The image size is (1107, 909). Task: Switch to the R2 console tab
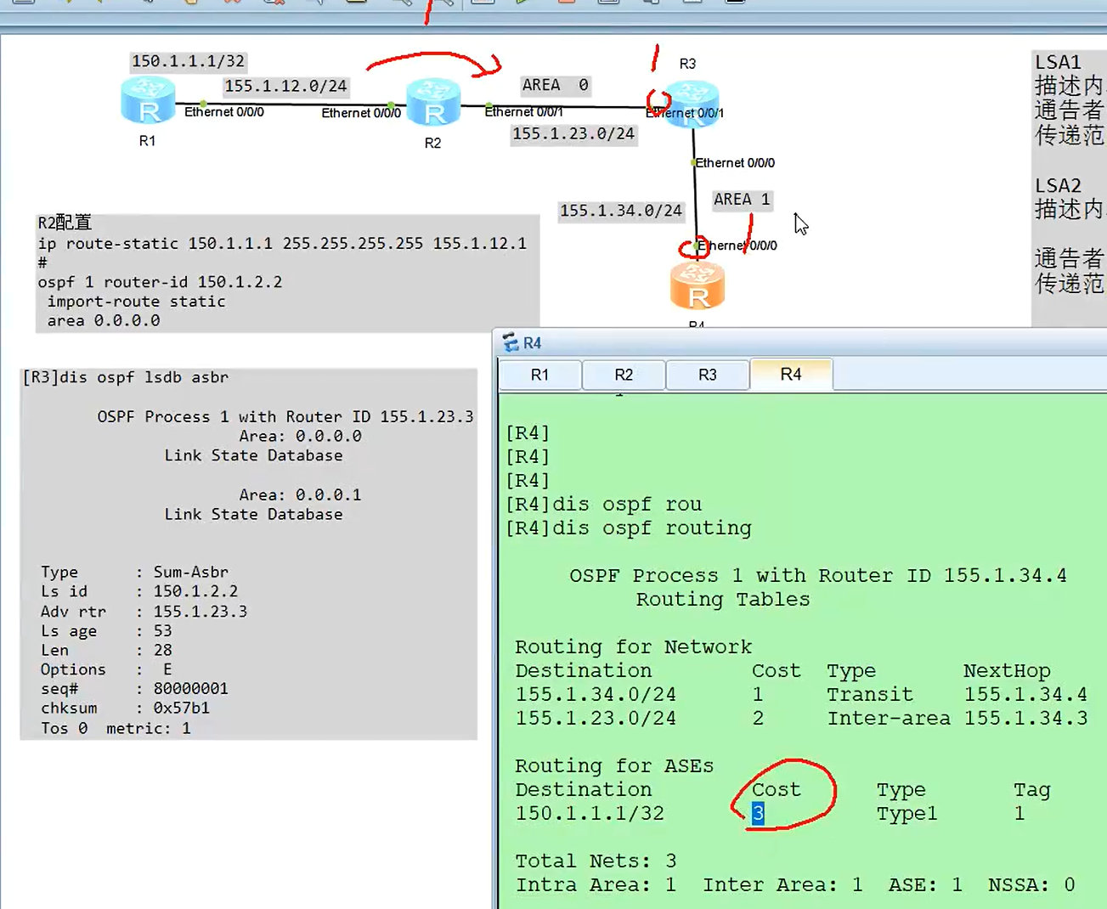(624, 374)
